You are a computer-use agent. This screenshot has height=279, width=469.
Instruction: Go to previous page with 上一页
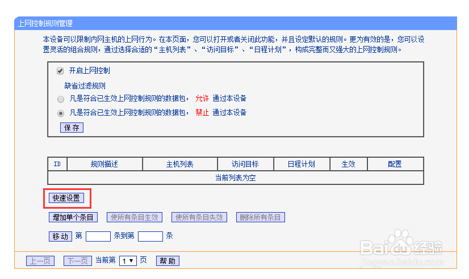(40, 261)
